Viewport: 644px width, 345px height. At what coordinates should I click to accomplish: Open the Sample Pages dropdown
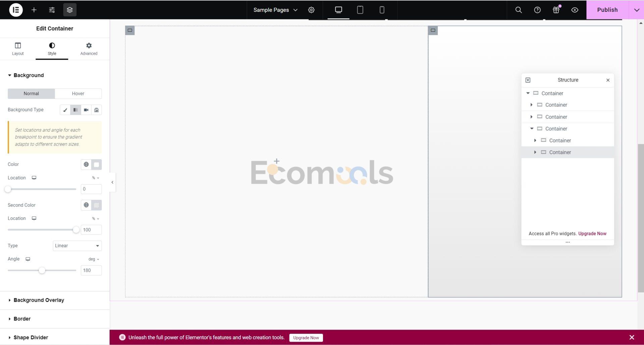(275, 10)
